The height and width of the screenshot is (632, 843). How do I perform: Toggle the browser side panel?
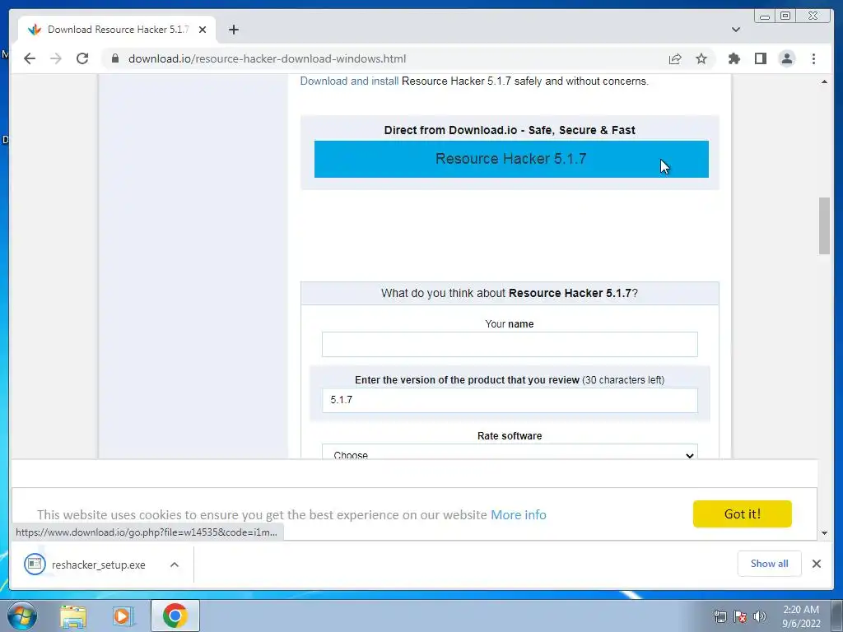tap(760, 58)
